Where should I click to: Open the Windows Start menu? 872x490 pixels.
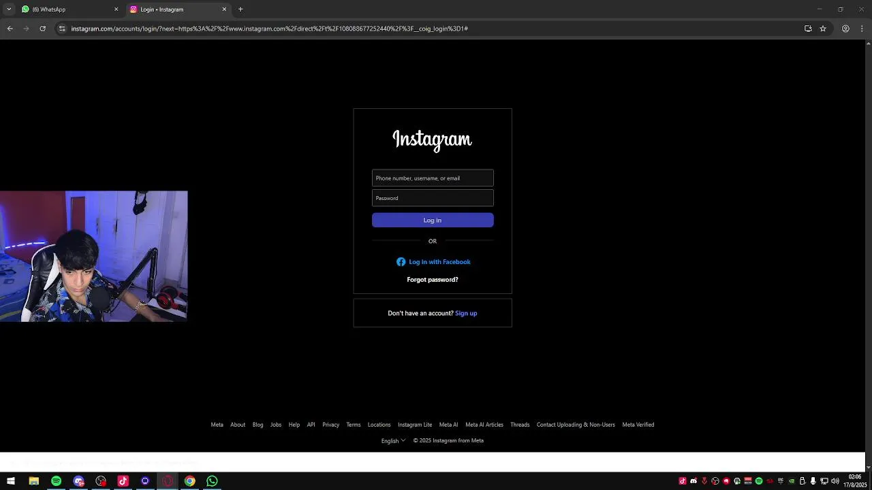(x=11, y=481)
